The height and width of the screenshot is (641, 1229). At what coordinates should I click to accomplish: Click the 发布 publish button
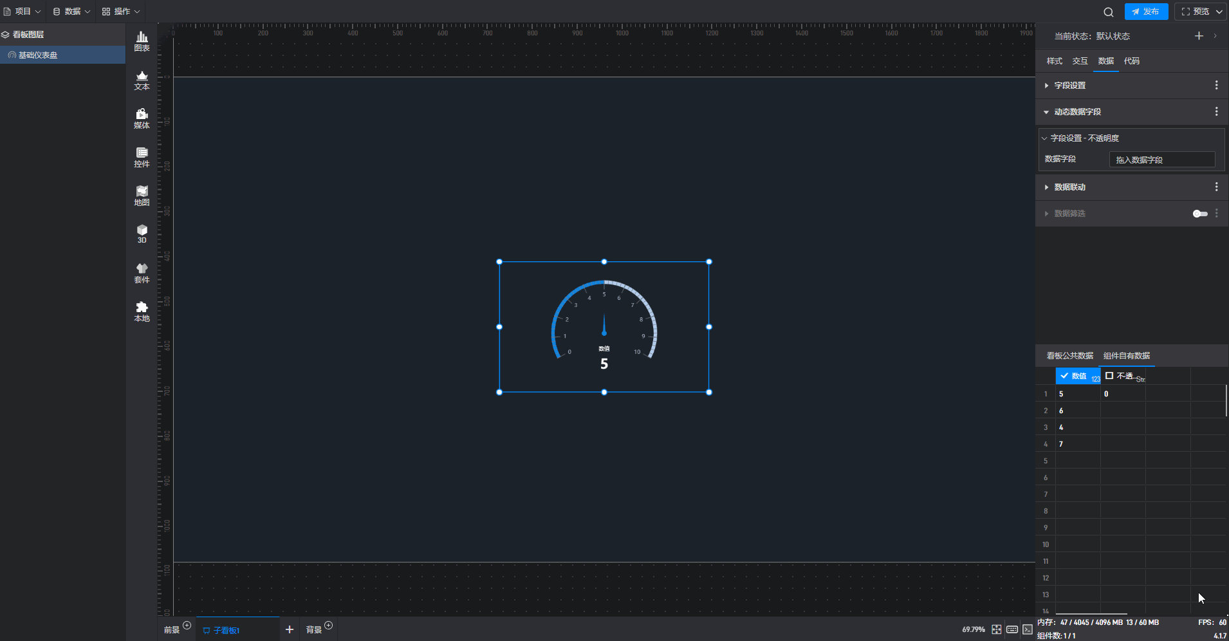pyautogui.click(x=1146, y=12)
